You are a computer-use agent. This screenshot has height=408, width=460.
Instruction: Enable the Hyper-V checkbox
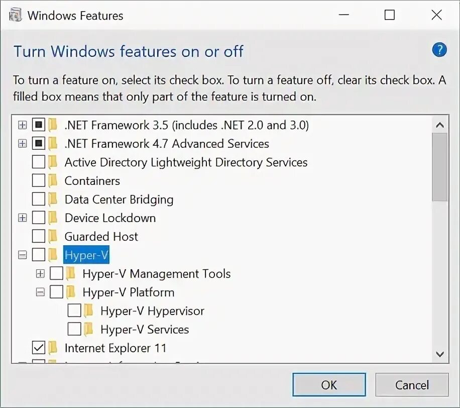tap(39, 255)
